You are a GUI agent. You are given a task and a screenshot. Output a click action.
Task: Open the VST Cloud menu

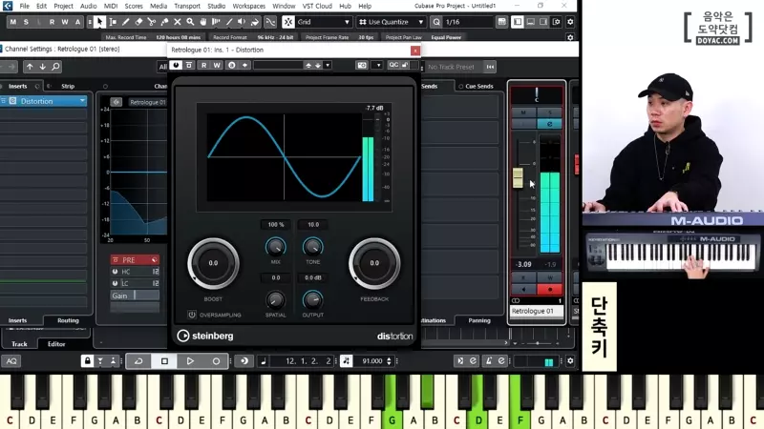click(317, 6)
